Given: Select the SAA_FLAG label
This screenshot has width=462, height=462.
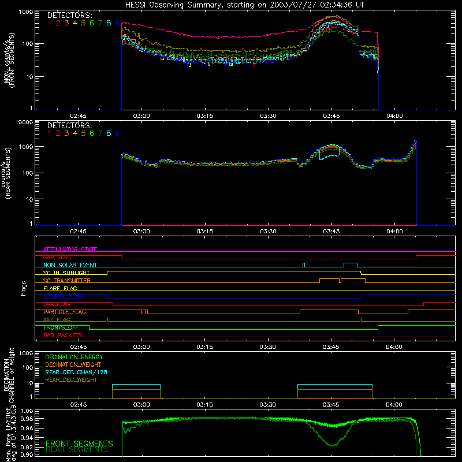Looking at the screenshot, I should pyautogui.click(x=57, y=304).
